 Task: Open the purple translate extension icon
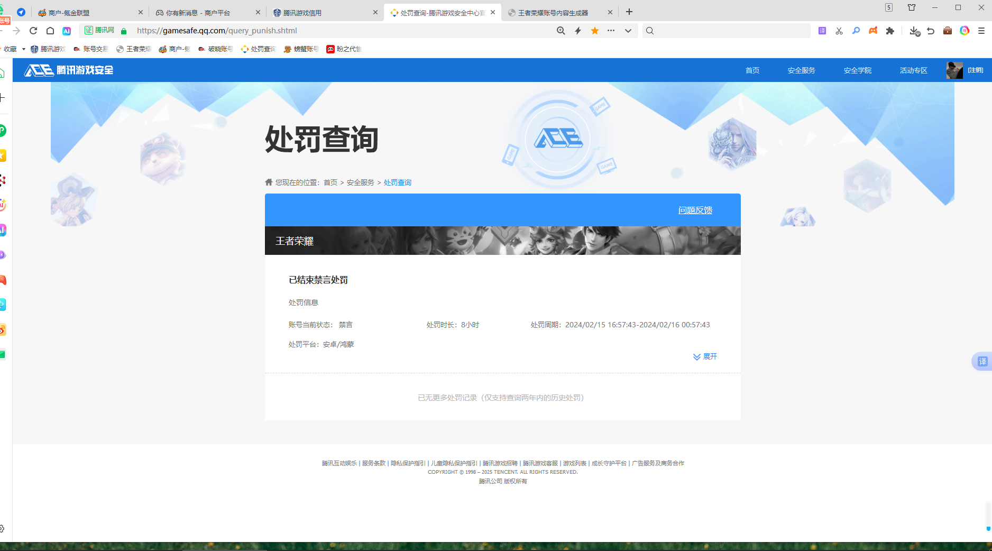822,31
